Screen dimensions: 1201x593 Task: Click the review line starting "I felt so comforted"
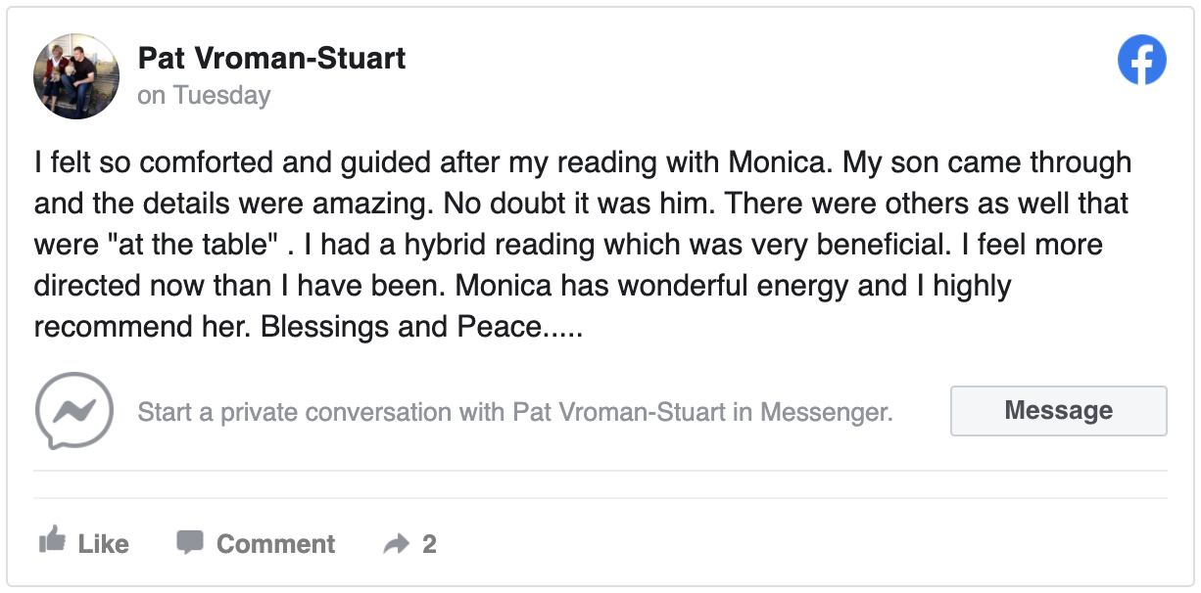583,162
